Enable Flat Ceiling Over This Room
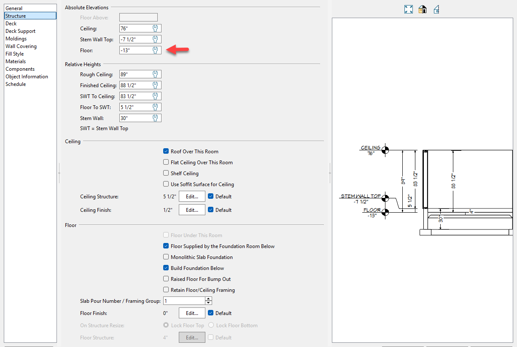The height and width of the screenshot is (347, 517). coord(166,162)
